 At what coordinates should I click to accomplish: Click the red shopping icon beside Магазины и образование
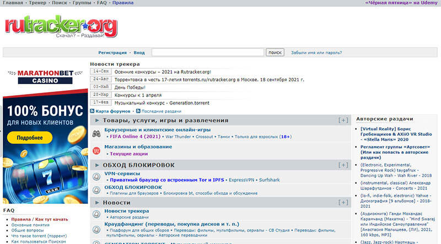[96, 151]
